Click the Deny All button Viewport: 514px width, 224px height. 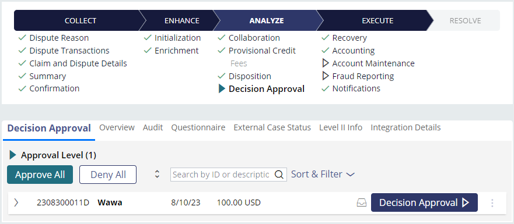pos(108,175)
